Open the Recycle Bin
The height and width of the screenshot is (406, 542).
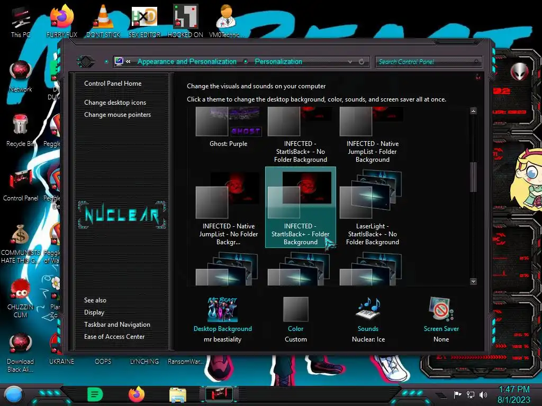click(x=21, y=131)
